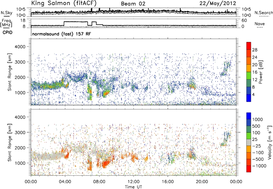Viewport: 273px width, 189px height.
Task: Pick the yellow-orange segment of power colorbar
Action: pos(249,68)
